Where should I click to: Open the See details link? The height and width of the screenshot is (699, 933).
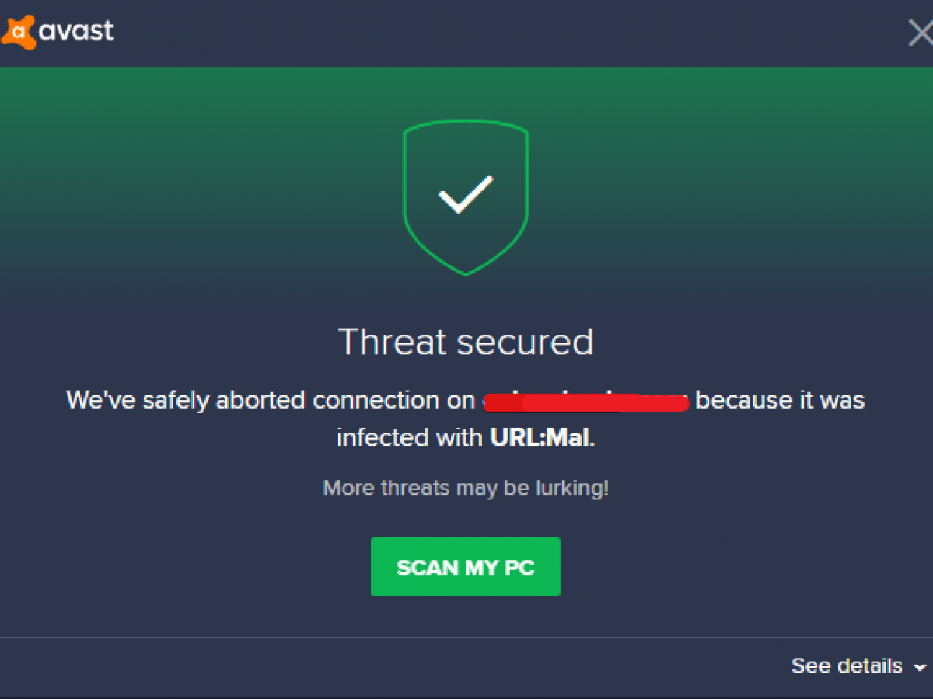coord(847,666)
